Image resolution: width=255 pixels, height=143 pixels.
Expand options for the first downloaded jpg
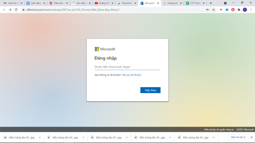pos(40,137)
